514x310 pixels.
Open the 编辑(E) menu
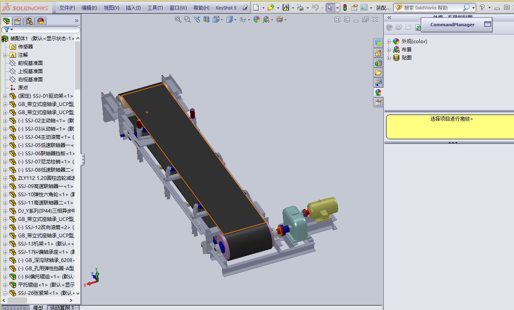click(x=89, y=8)
